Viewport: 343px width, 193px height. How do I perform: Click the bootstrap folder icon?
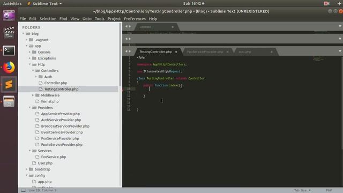(x=31, y=169)
